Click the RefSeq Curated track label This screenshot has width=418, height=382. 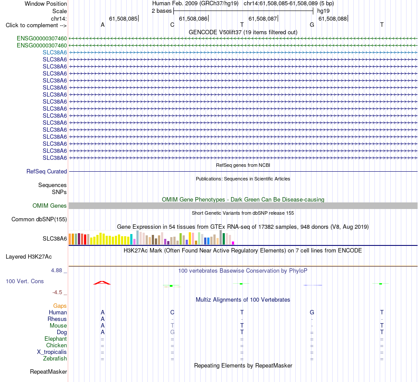point(46,171)
